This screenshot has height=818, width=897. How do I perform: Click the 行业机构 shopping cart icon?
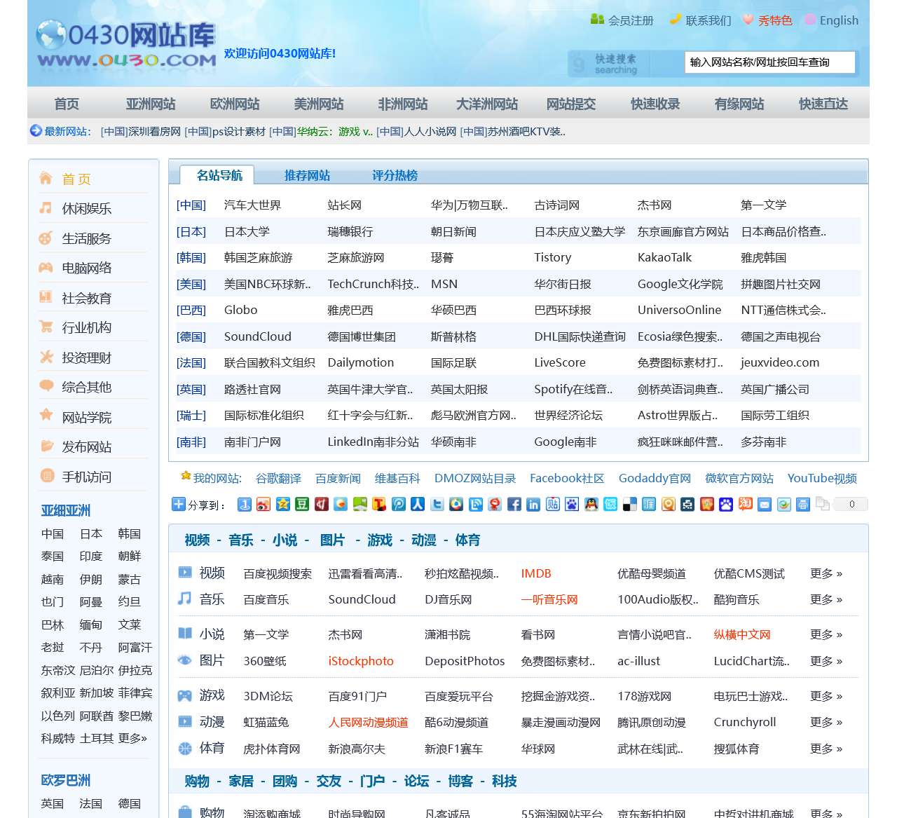(44, 327)
